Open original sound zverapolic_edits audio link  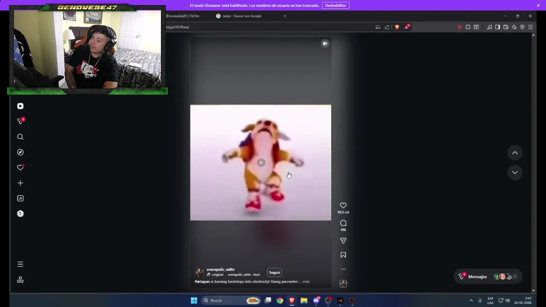(x=234, y=275)
